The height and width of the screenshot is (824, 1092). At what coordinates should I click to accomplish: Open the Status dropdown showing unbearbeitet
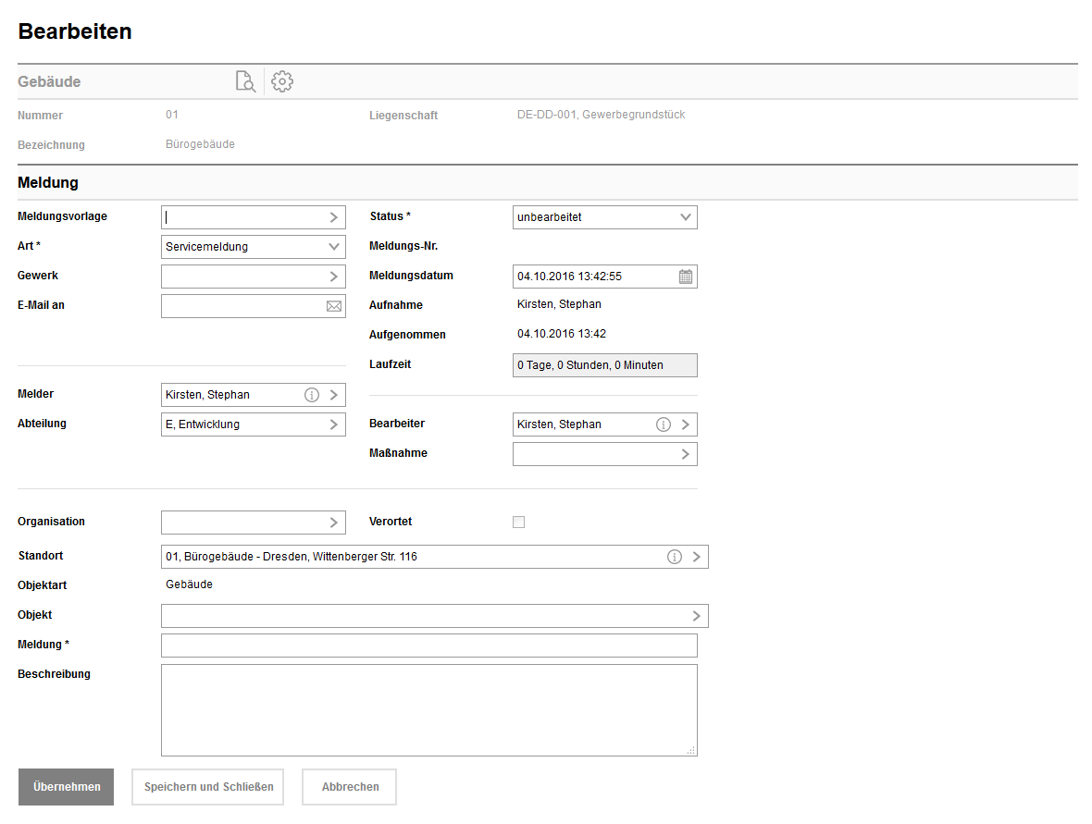686,217
